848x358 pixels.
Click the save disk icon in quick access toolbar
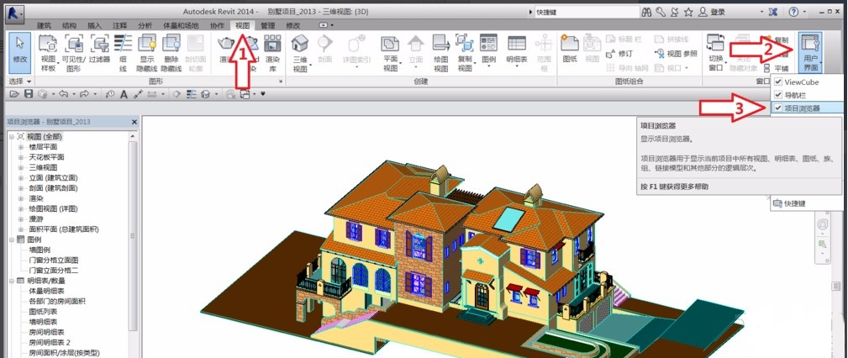click(x=28, y=94)
